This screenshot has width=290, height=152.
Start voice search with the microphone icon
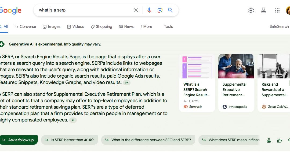point(149,10)
